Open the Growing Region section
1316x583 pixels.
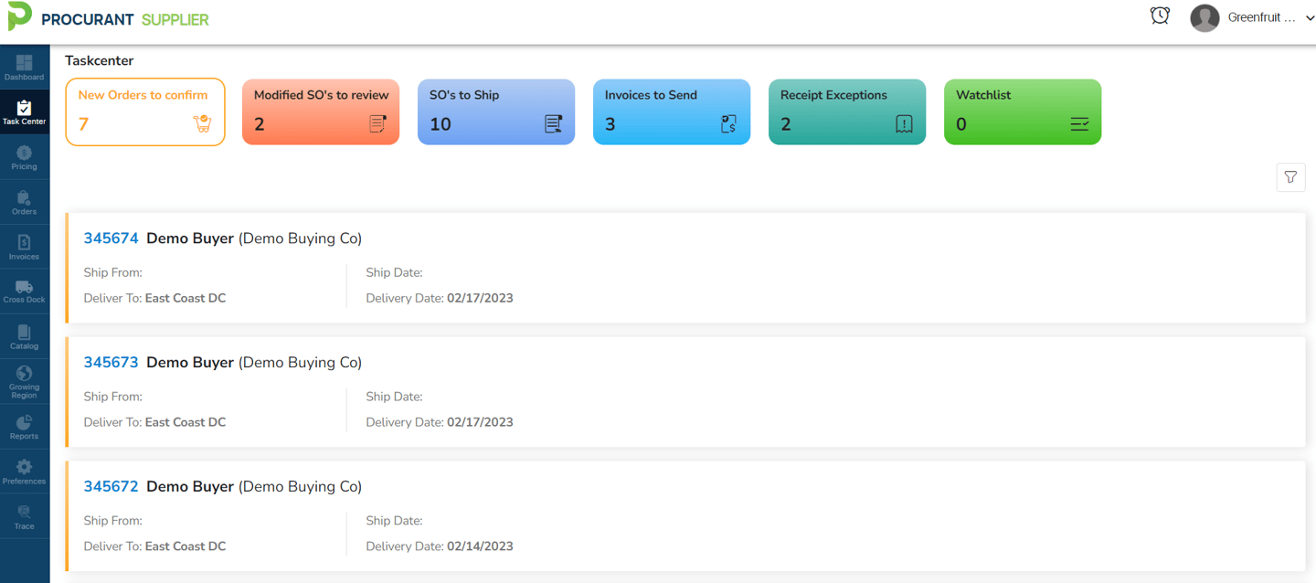[25, 381]
